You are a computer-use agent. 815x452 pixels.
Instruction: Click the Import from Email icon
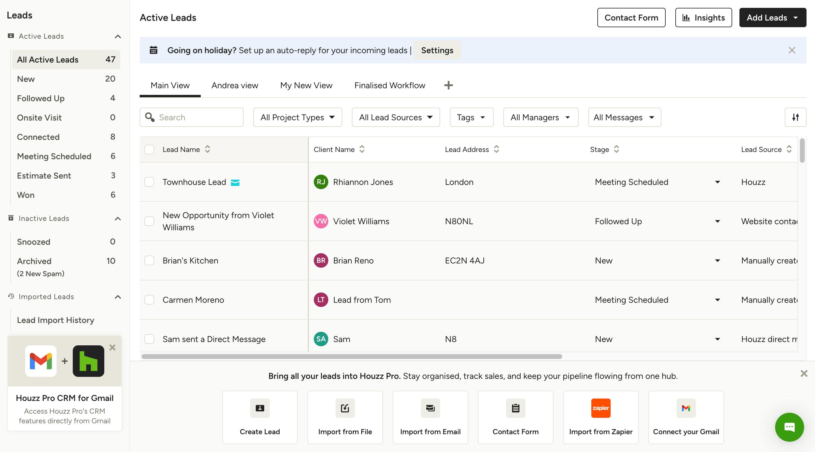(430, 408)
